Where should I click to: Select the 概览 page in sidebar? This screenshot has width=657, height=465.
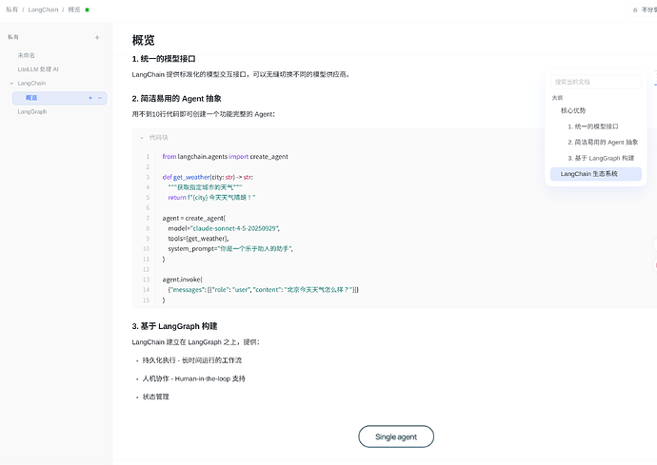point(59,98)
